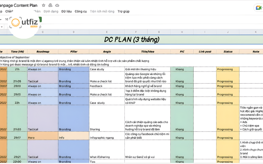Click the Pillar header cell
The image size is (263, 164).
74,51
